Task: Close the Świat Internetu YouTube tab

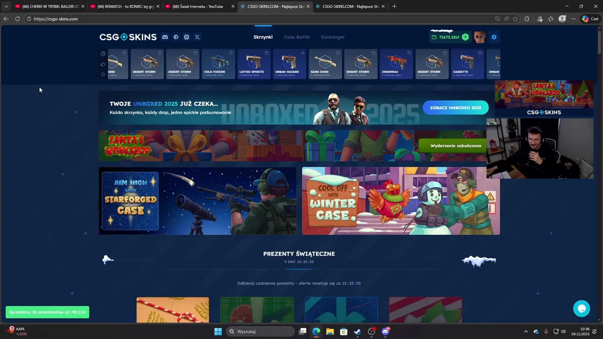Action: coord(233,7)
